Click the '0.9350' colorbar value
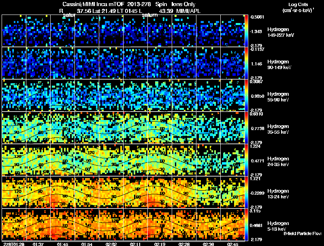Viewport: 324px width, 246px height. point(258,96)
